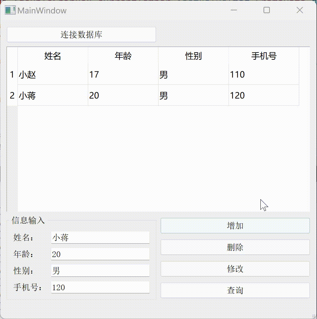
Task: Select the phone cell showing 120 in the table
Action: (x=264, y=95)
